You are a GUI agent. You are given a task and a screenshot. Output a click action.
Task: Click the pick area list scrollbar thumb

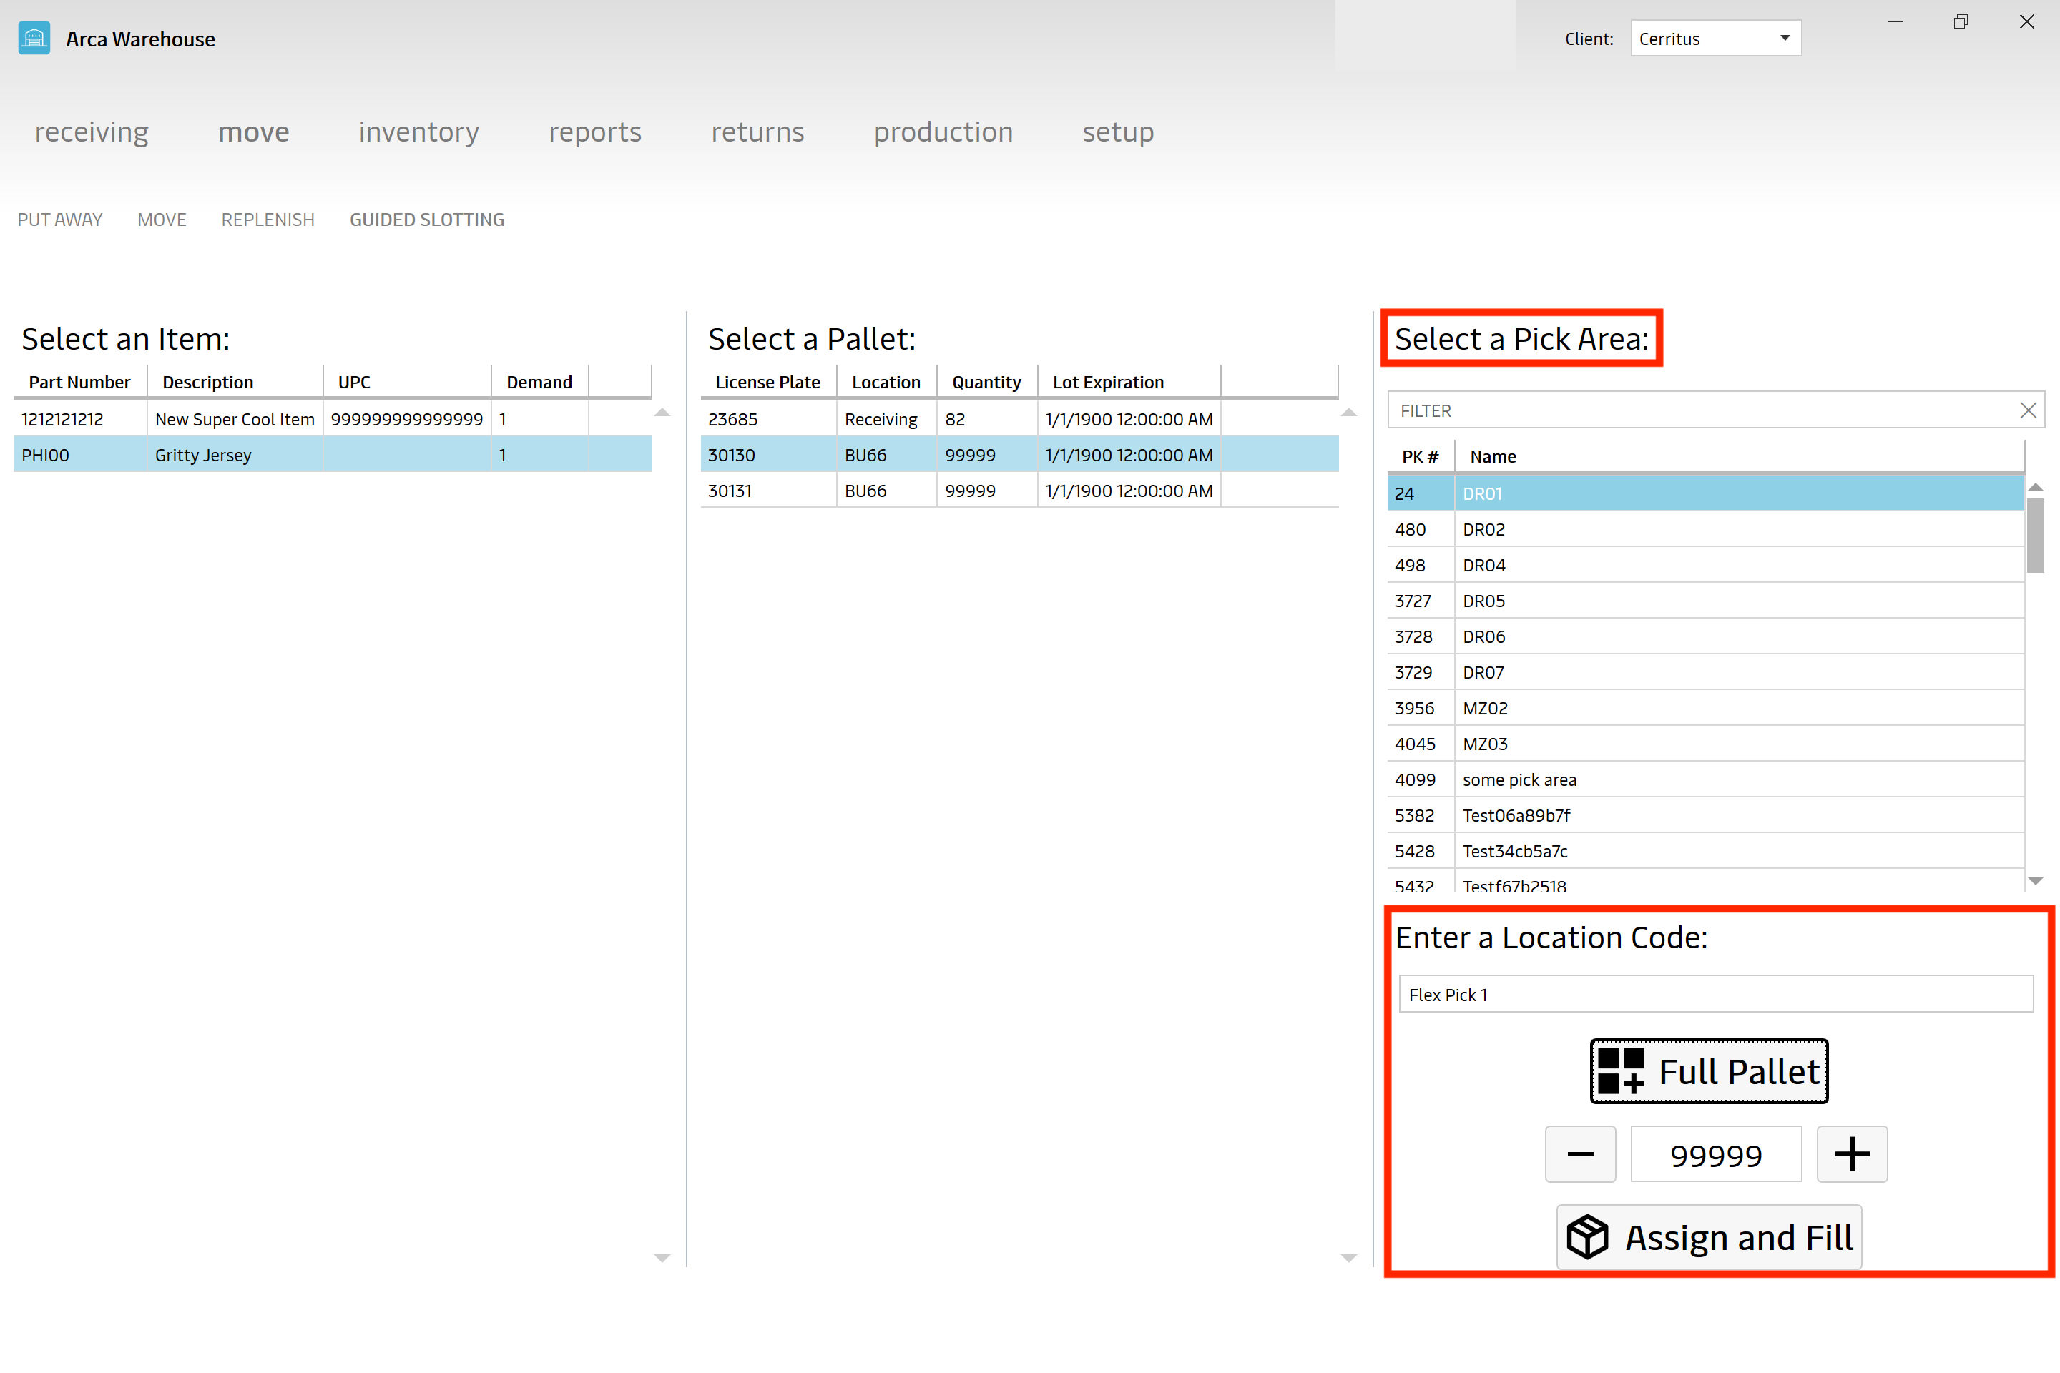2036,535
